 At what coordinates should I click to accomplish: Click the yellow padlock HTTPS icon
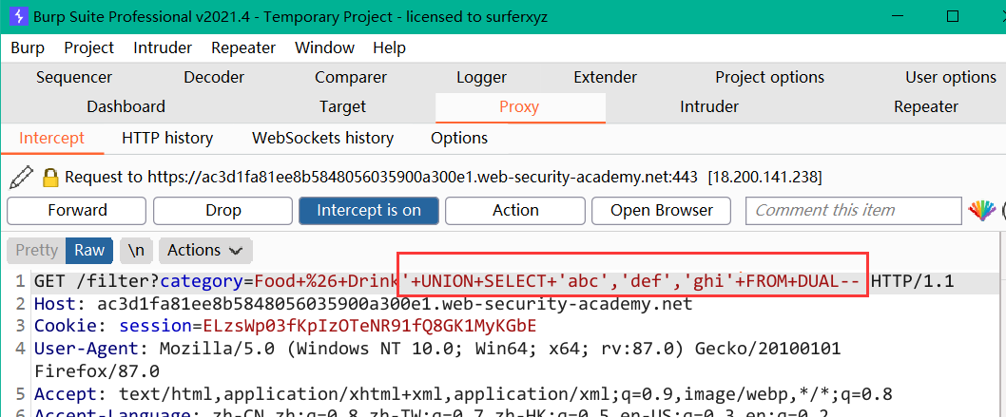point(50,178)
